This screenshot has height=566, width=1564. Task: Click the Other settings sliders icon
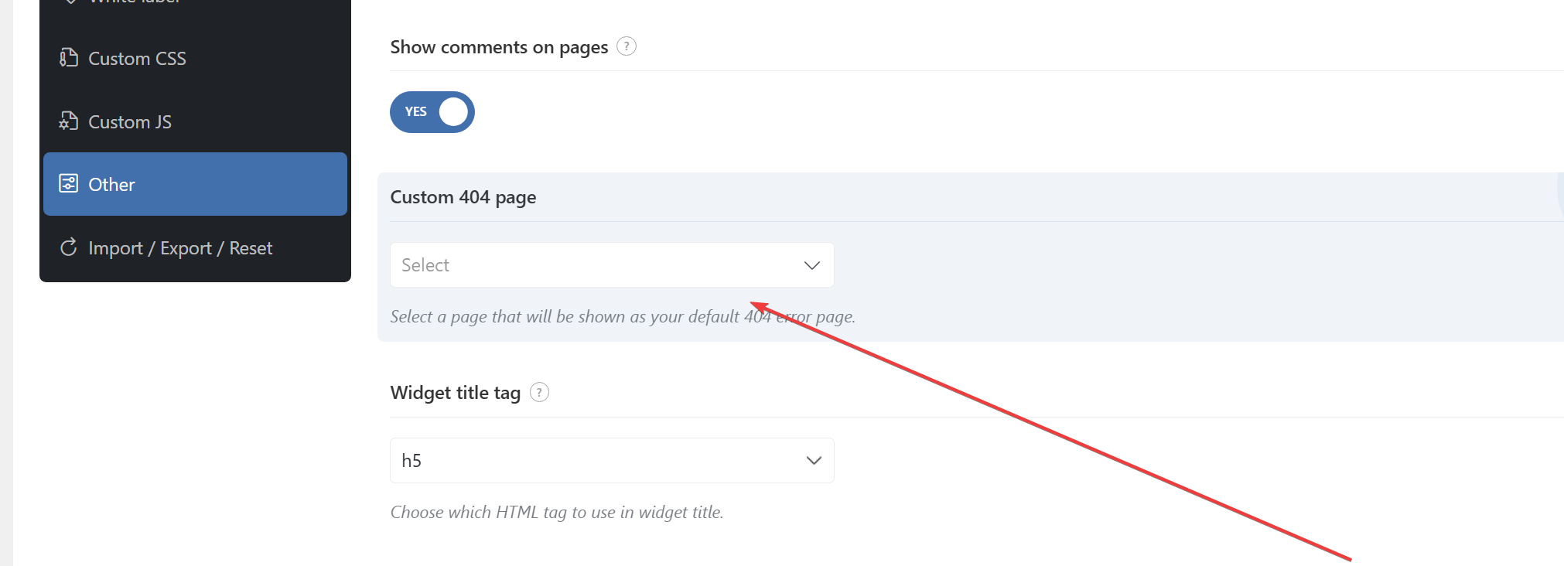click(x=69, y=184)
